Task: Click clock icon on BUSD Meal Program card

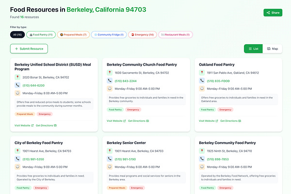Action: [17, 93]
